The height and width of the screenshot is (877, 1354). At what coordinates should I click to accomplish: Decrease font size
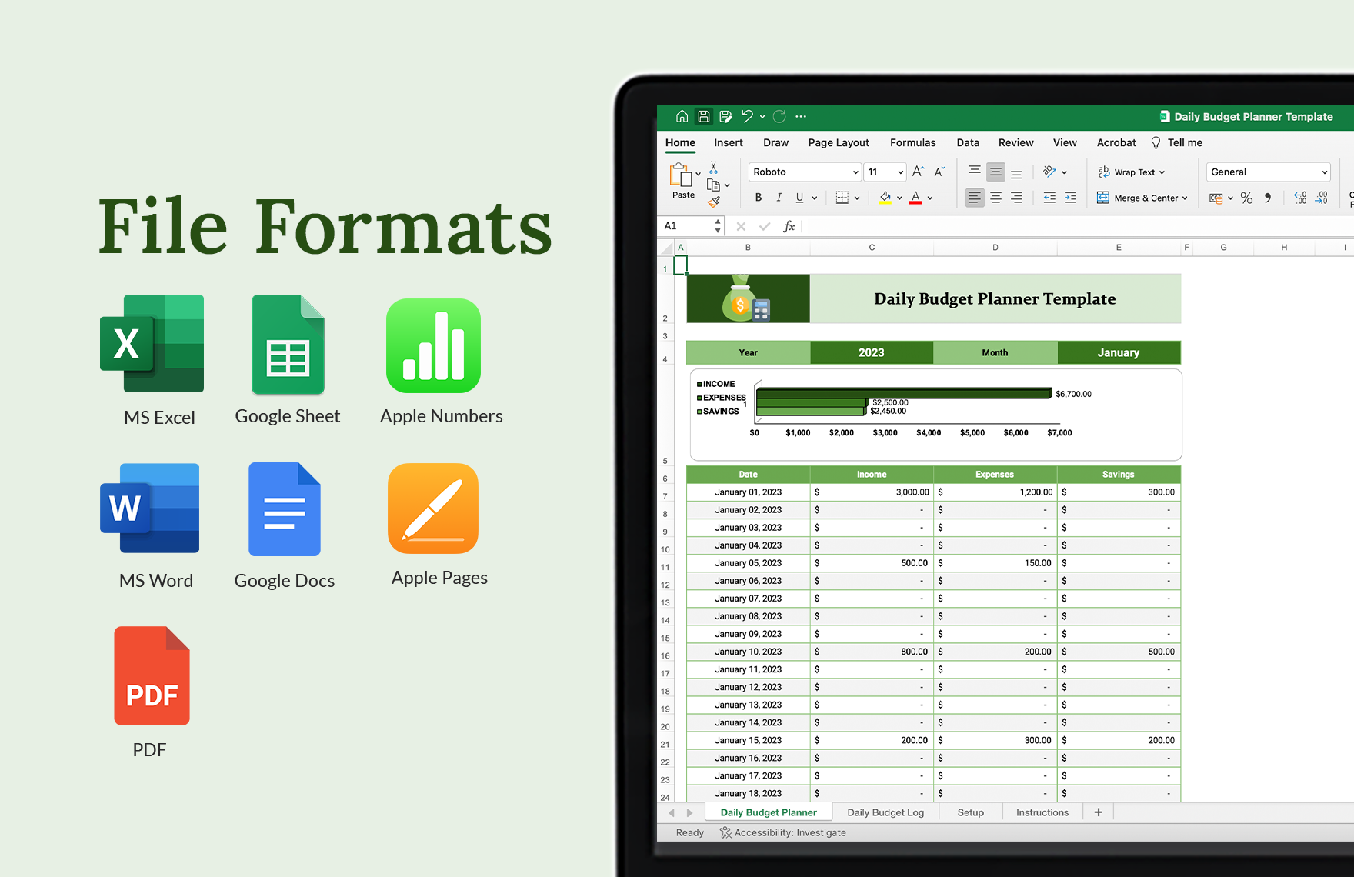coord(939,172)
